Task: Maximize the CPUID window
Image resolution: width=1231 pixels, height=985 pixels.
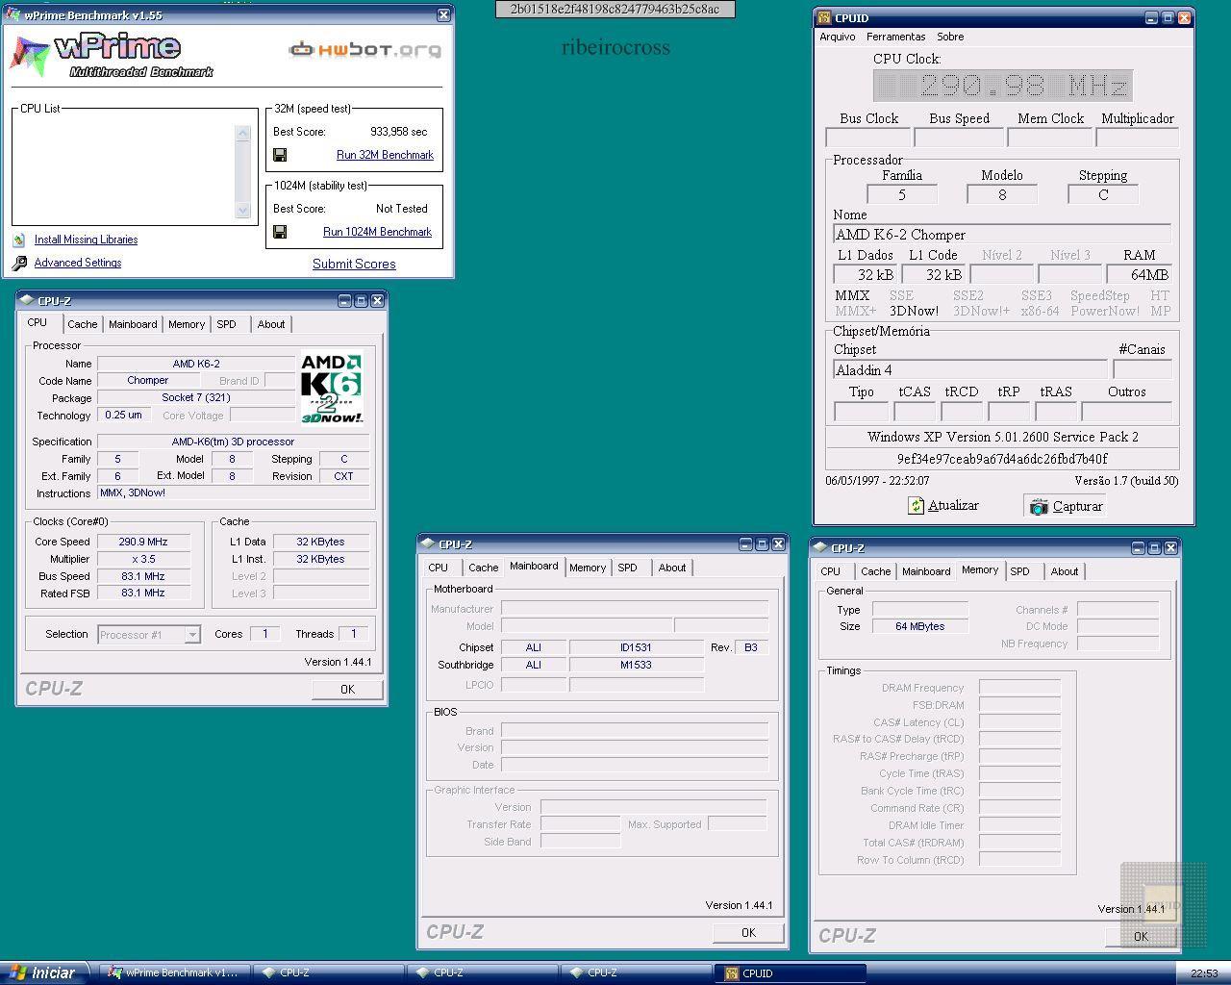Action: coord(1168,17)
